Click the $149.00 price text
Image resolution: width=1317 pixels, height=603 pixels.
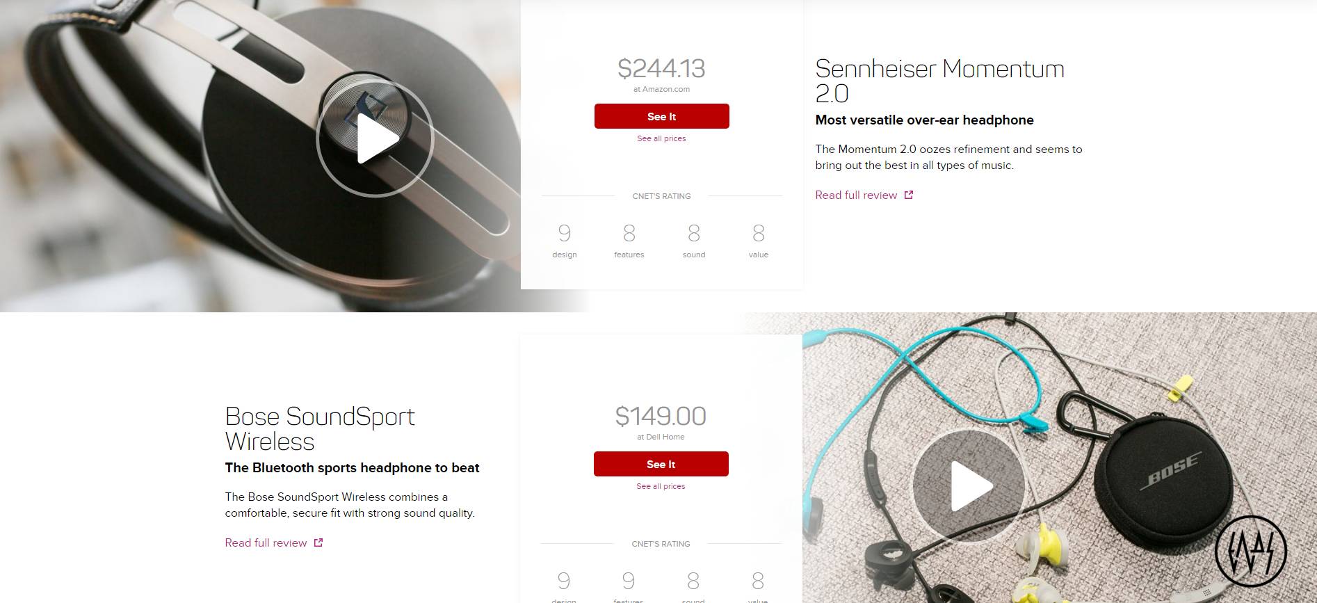661,416
